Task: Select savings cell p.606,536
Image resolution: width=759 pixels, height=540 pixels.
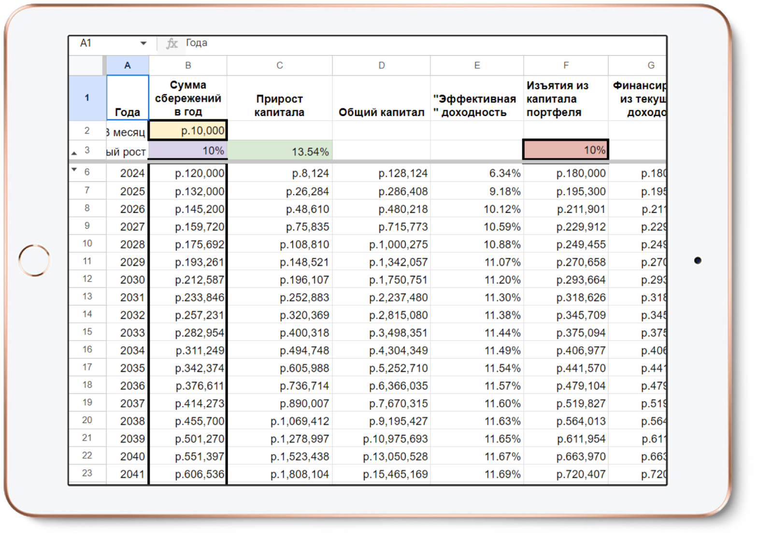Action: [x=188, y=474]
